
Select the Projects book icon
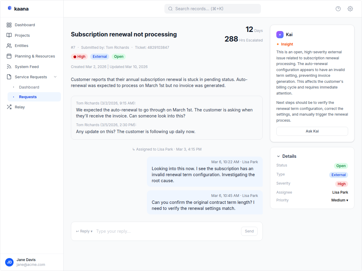9,35
